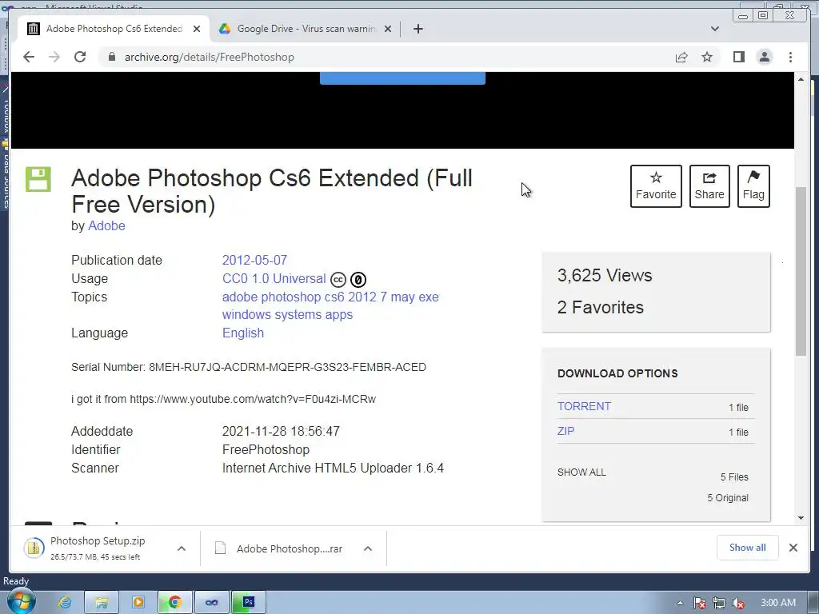This screenshot has height=614, width=819.
Task: Click the blue button in the black viewer area
Action: coord(402,78)
